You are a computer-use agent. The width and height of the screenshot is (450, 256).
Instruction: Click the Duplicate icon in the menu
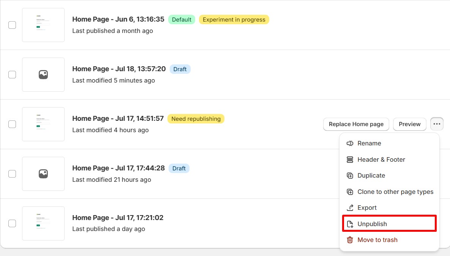pyautogui.click(x=350, y=176)
